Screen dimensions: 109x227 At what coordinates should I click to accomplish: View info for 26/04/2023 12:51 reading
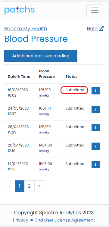(96, 146)
